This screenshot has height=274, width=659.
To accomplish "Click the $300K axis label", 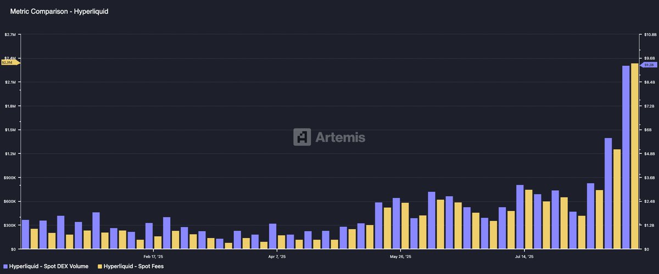I will (x=10, y=225).
